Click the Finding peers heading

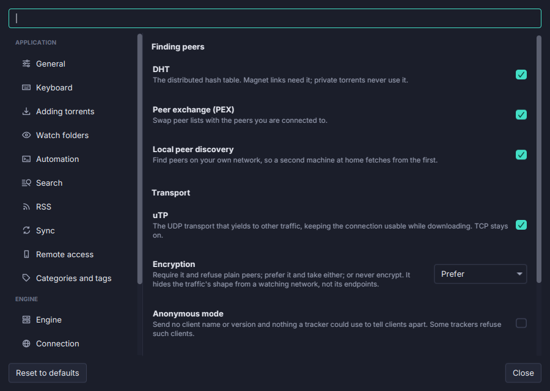click(x=178, y=46)
